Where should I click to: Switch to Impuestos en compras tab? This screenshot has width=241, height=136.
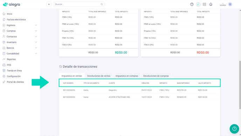coord(127,76)
